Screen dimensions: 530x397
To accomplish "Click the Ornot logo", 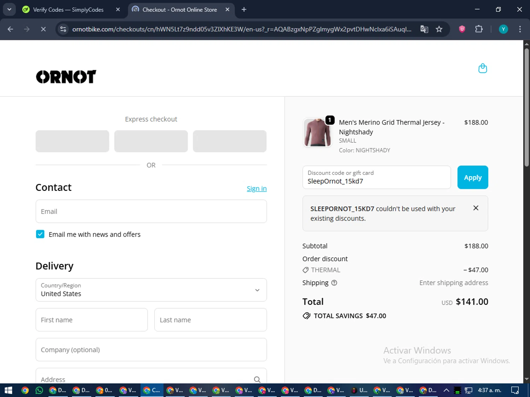I will (66, 77).
